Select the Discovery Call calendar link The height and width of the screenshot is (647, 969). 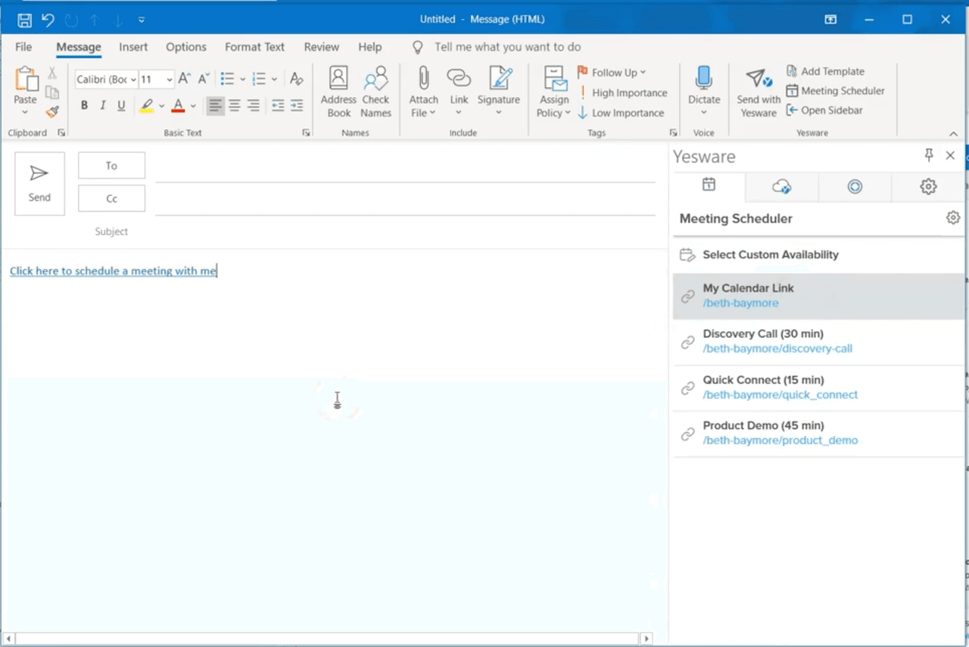pos(777,341)
